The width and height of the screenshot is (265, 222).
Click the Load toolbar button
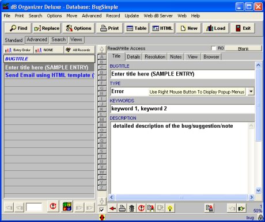(215, 28)
